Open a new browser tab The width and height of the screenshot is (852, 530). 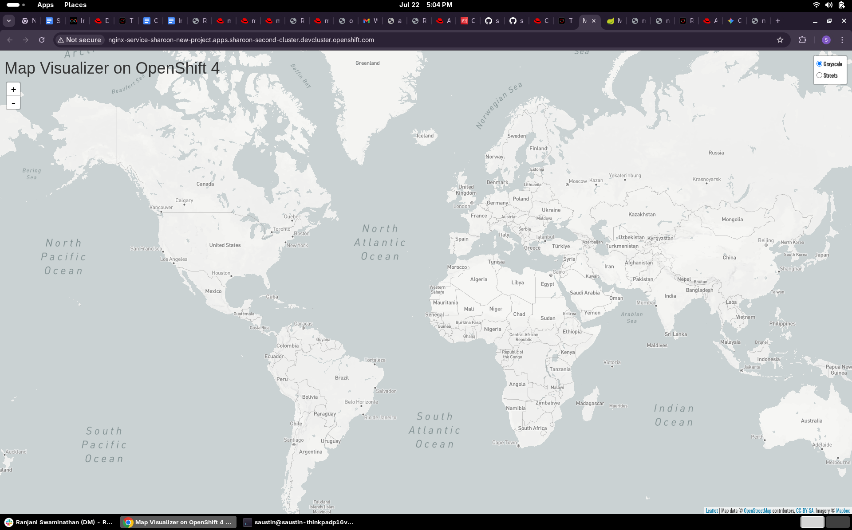[778, 21]
